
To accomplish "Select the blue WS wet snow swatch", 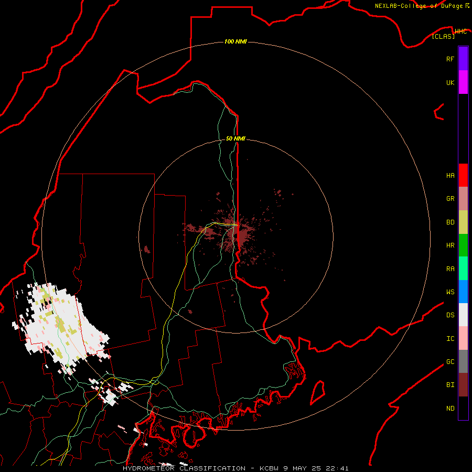I will [463, 292].
